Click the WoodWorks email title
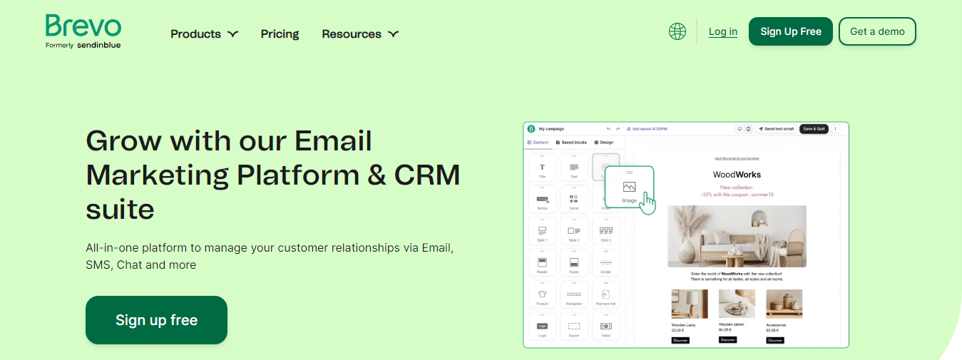 tap(737, 175)
